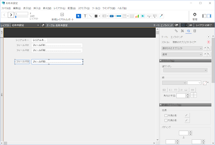Image resolution: width=215 pixels, height=145 pixels.
Task: Toggle the left pane icon
Action: [x=204, y=16]
